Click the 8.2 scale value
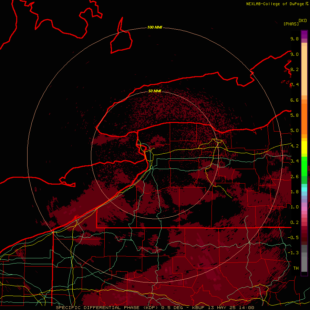Image resolution: width=310 pixels, height=310 pixels. 294,69
